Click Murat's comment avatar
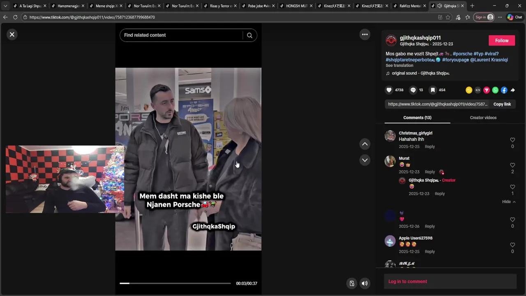Viewport: 526px width, 296px height. coord(390,161)
